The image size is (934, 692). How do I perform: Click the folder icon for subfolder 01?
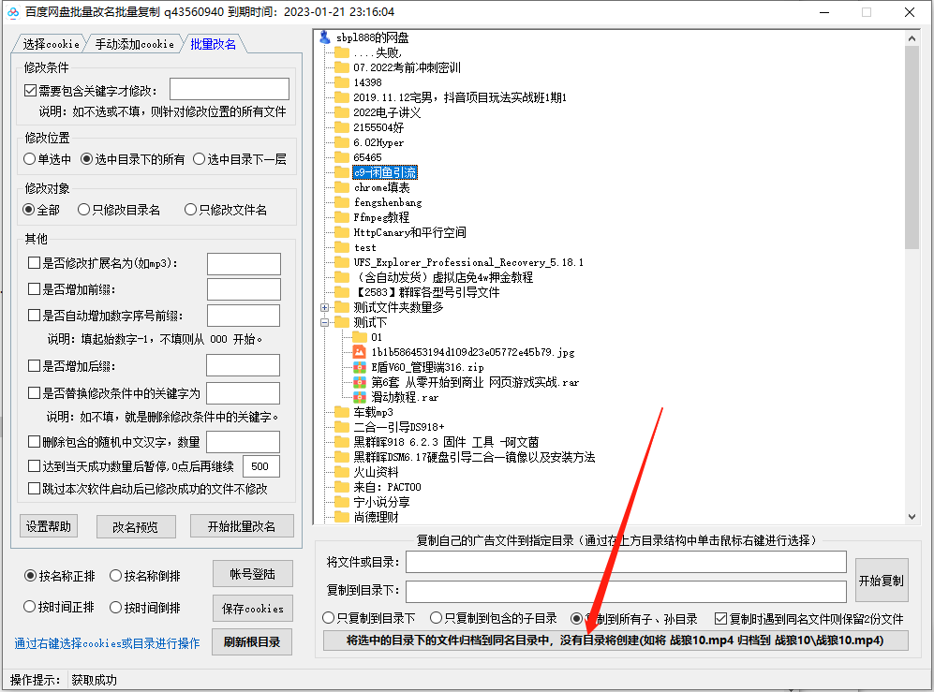pos(360,335)
